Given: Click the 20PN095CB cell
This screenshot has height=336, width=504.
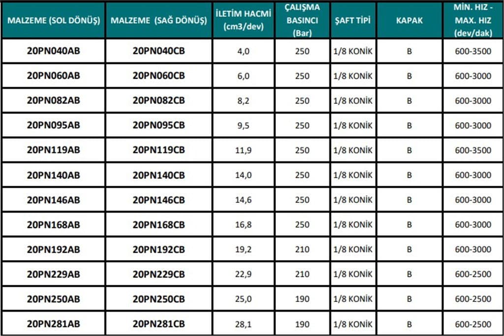Looking at the screenshot, I should click(158, 125).
